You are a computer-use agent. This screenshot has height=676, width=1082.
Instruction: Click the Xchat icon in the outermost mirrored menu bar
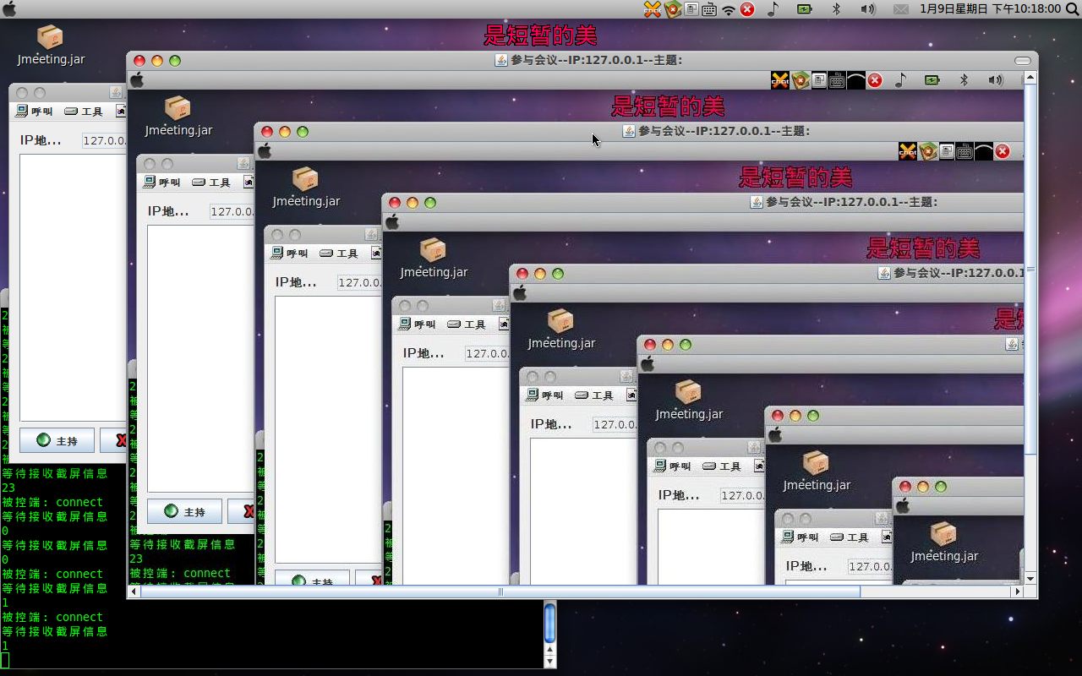779,80
